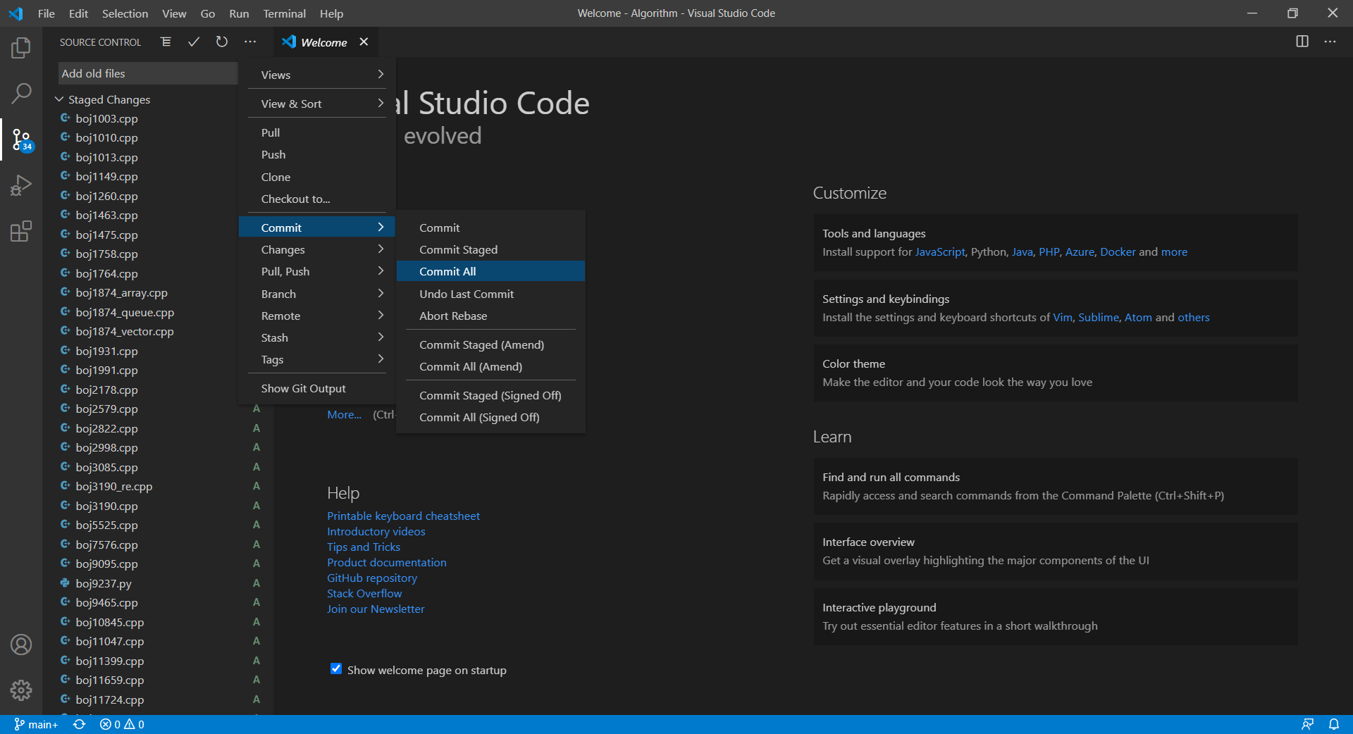Expand the Tags submenu

pyautogui.click(x=316, y=359)
